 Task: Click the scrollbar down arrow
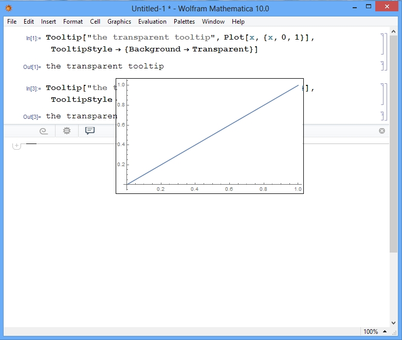click(x=394, y=322)
